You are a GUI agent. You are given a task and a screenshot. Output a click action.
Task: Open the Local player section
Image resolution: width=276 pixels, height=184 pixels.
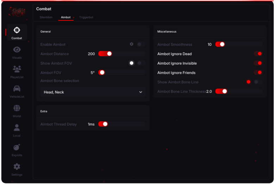coord(17,130)
